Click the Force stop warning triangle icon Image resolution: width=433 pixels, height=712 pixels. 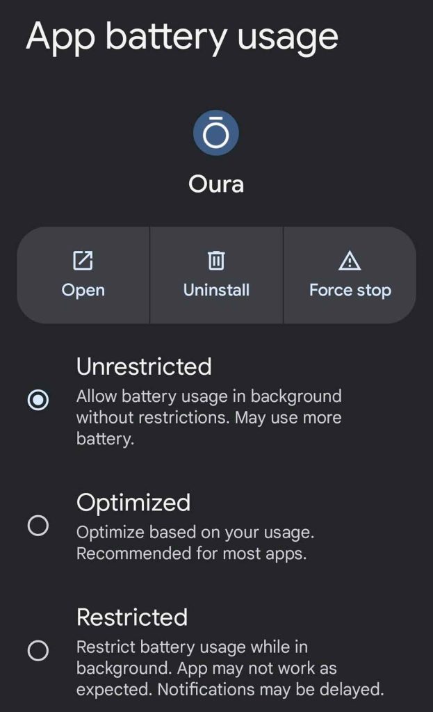(x=350, y=261)
